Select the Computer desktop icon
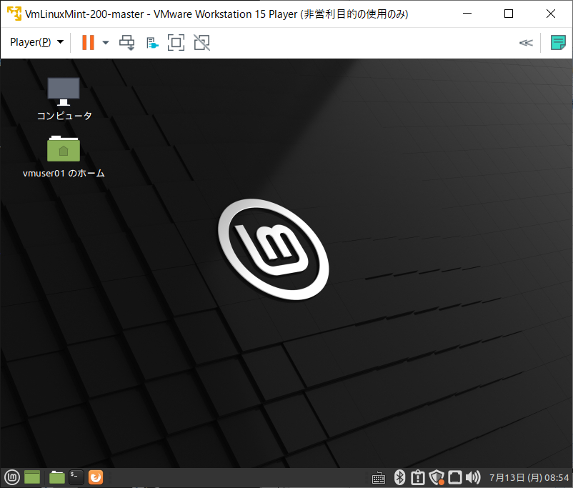 (x=64, y=99)
